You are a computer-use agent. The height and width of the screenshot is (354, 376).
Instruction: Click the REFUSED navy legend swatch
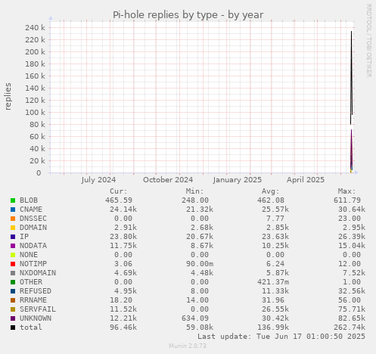coord(13,291)
